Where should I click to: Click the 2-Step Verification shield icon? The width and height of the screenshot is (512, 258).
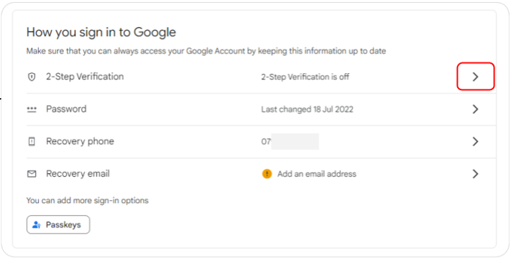pos(32,77)
